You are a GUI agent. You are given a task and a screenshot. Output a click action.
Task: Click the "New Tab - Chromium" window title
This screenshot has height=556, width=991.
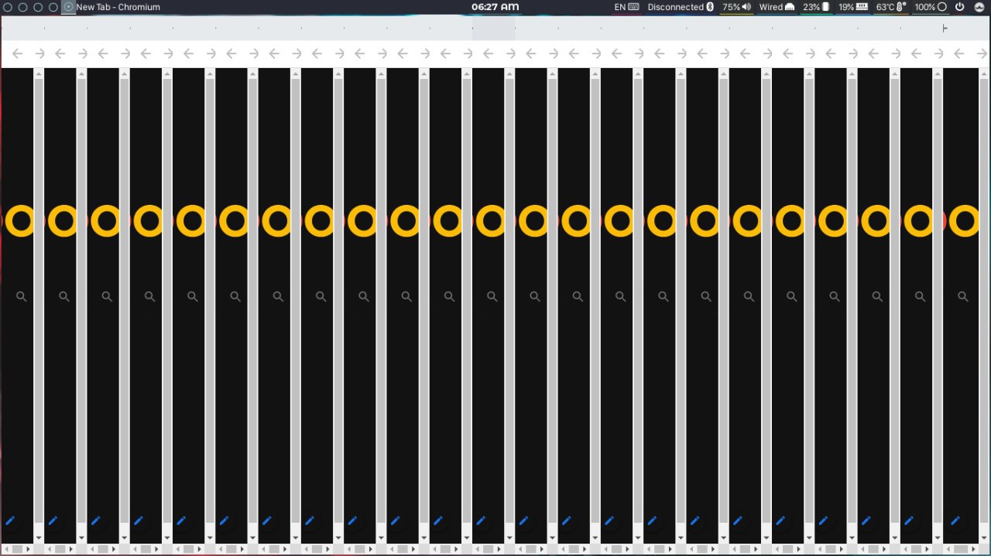[118, 7]
